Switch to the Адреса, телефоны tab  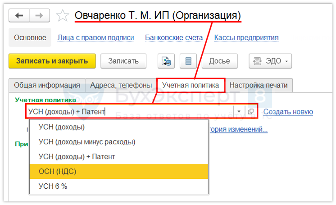pyautogui.click(x=121, y=85)
